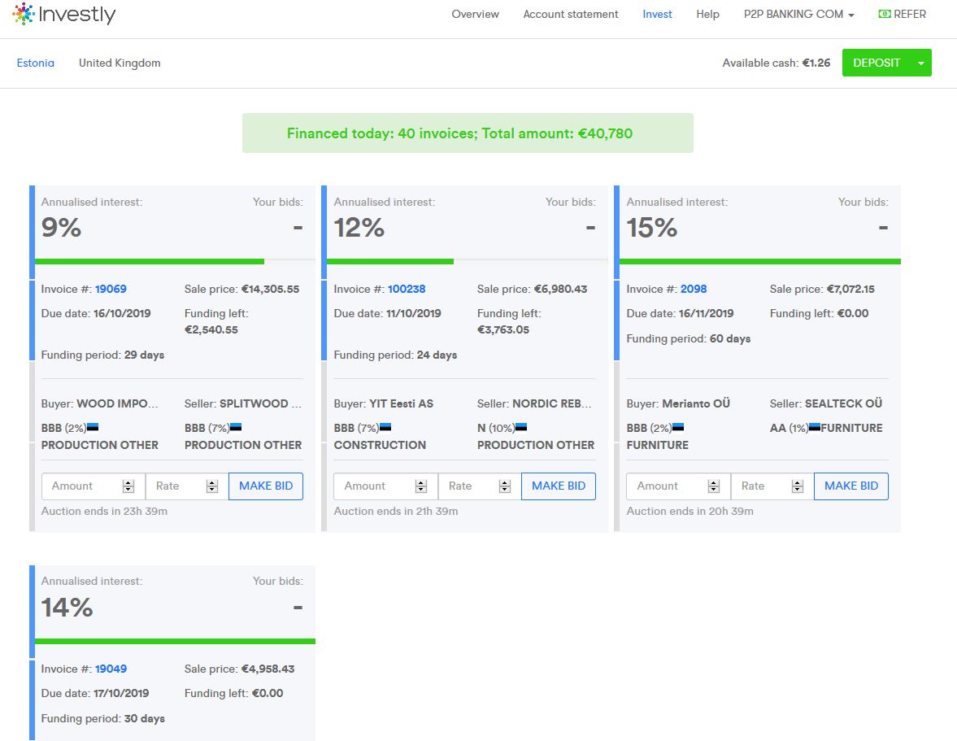The image size is (957, 741).
Task: Click MAKE BID for invoice 19069
Action: point(266,486)
